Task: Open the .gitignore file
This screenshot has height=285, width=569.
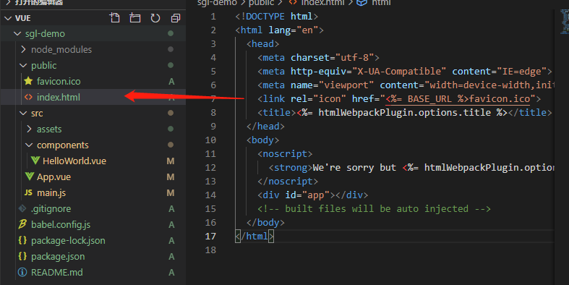Action: 51,209
